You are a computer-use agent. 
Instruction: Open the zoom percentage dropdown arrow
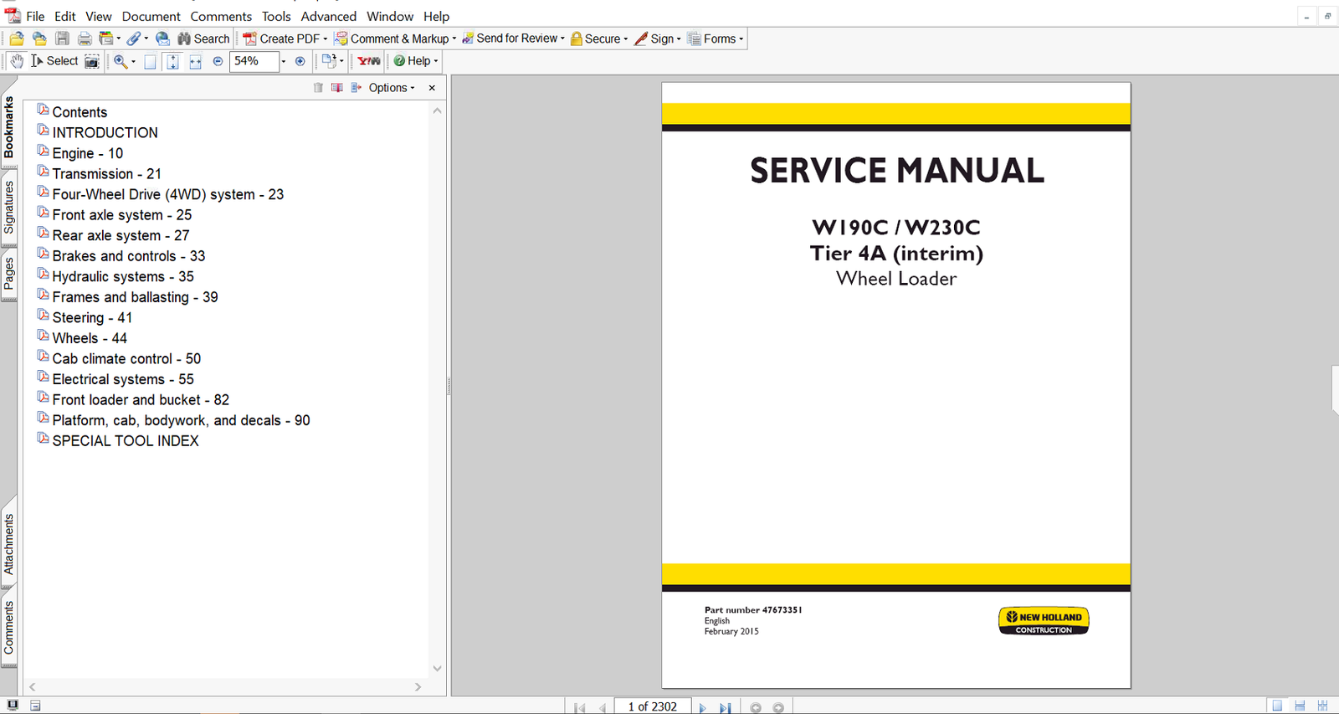point(283,61)
